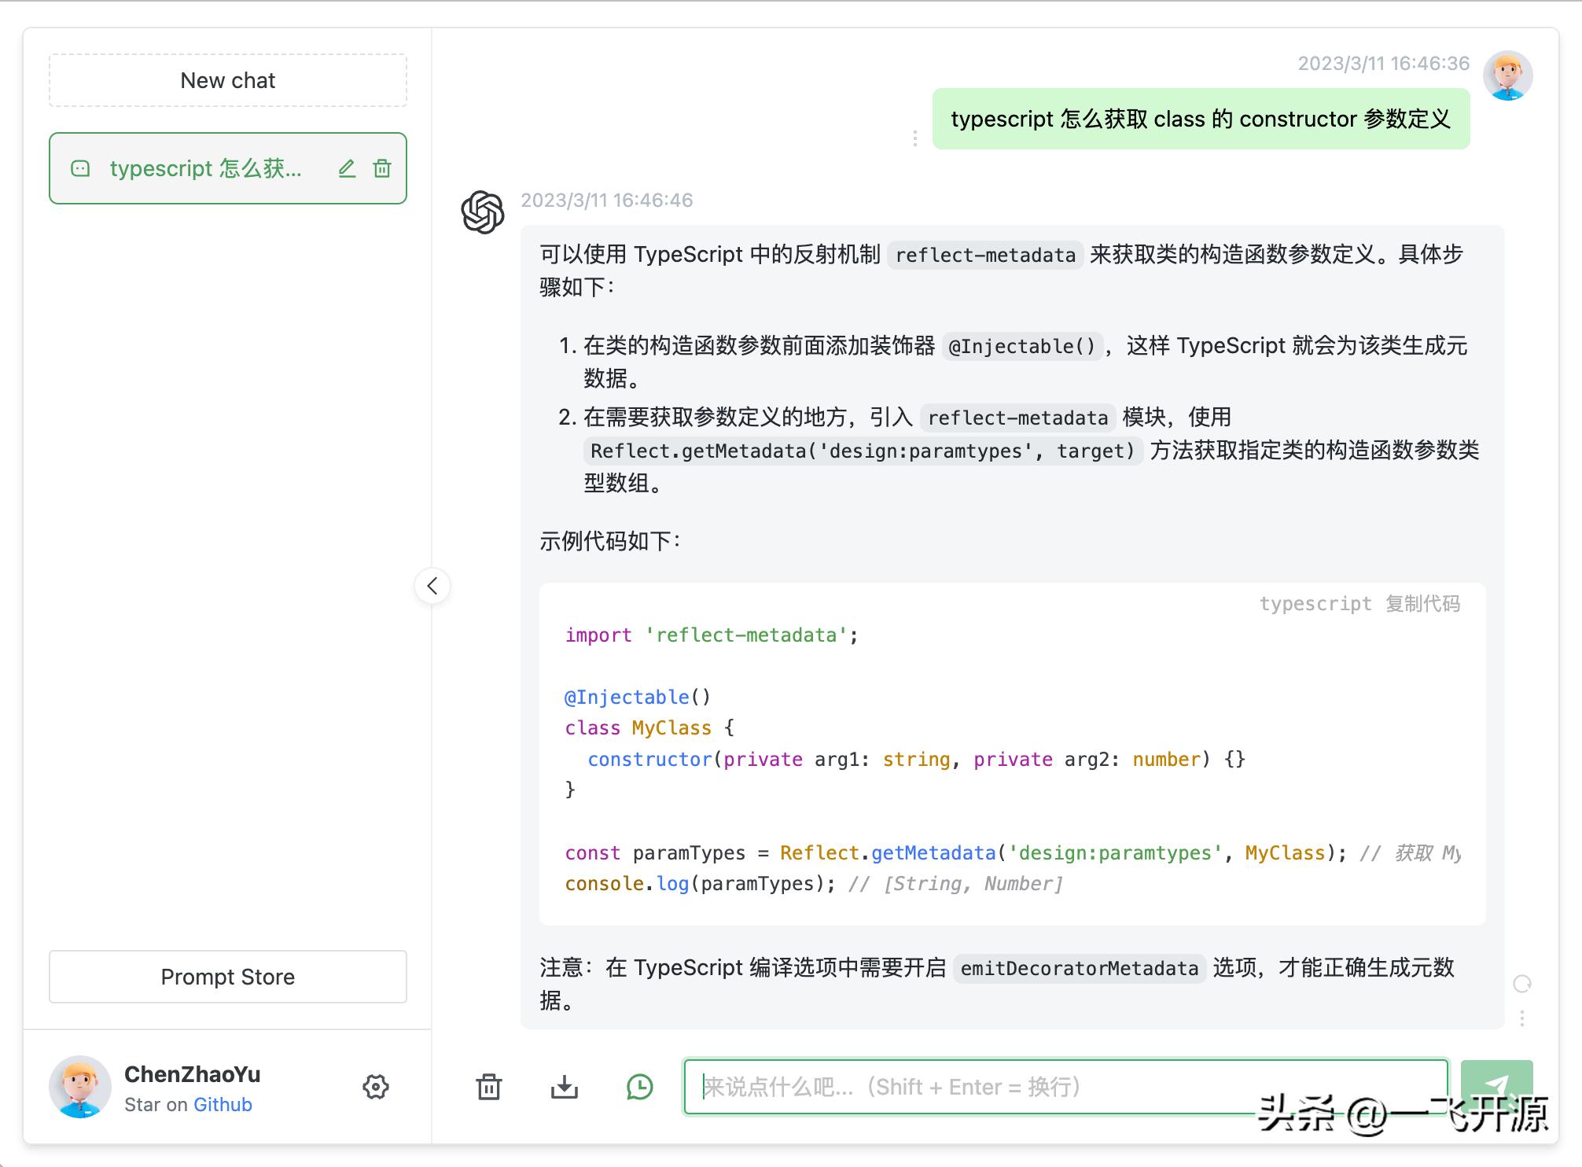Open the Prompt Store
Viewport: 1582px width, 1167px height.
[227, 977]
